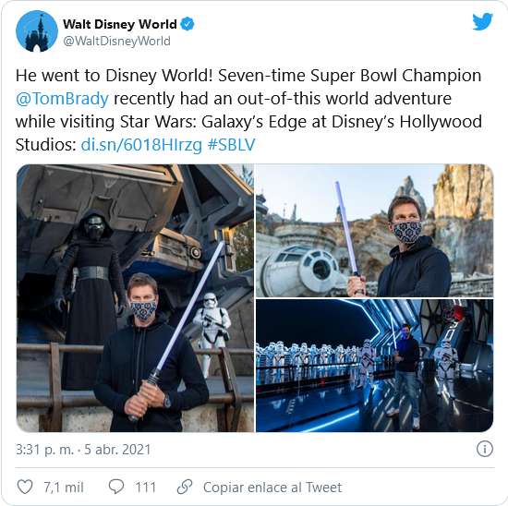Open the tweet info circle icon
Image resolution: width=508 pixels, height=506 pixels.
pyautogui.click(x=485, y=449)
